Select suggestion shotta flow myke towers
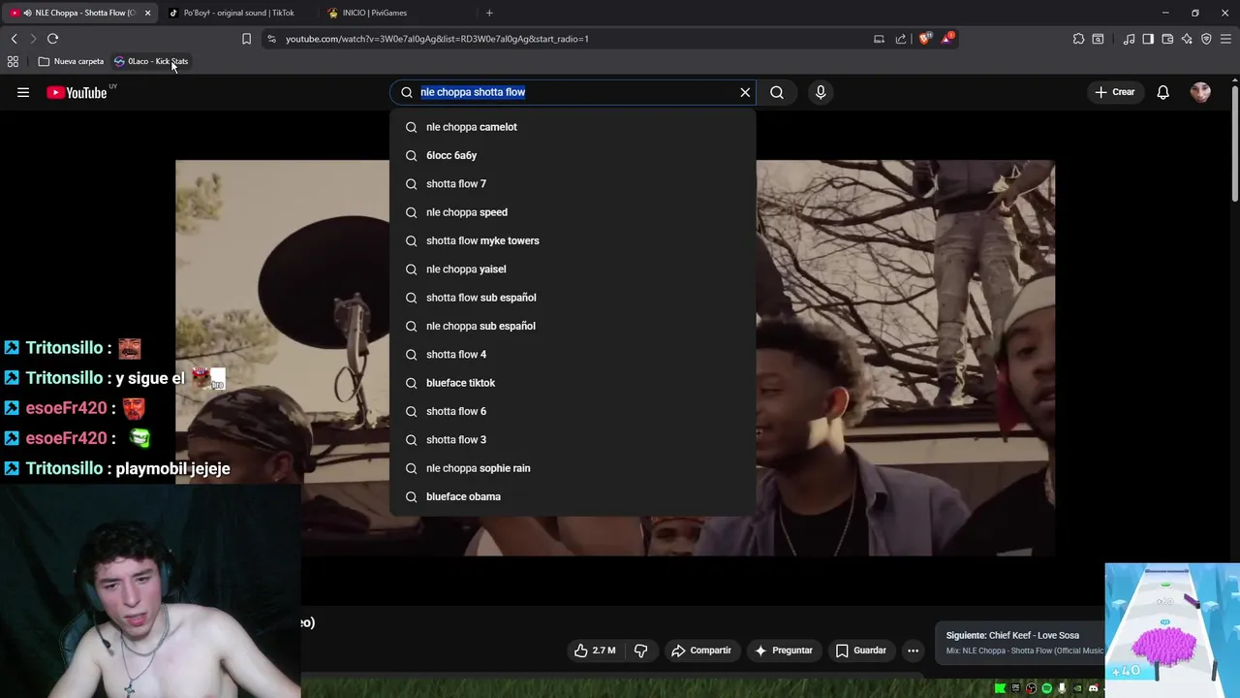This screenshot has width=1240, height=698. coord(573,240)
